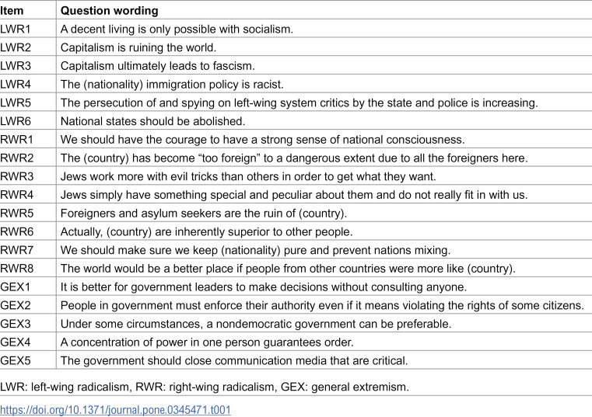Image resolution: width=592 pixels, height=417 pixels.
Task: Select the LWR5 persecution statement row
Action: click(x=296, y=103)
